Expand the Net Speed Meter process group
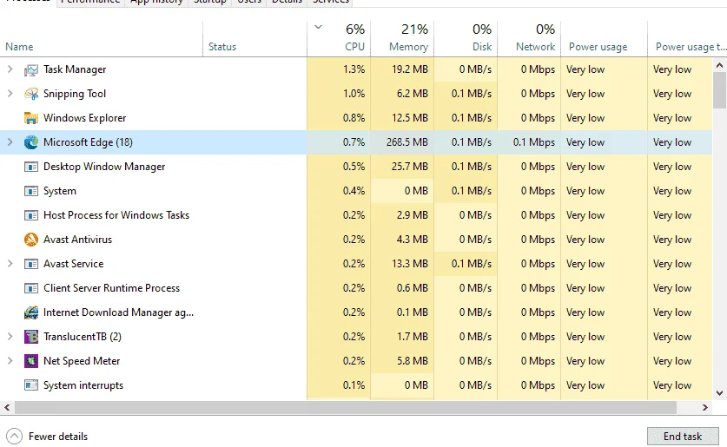727x447 pixels. (10, 361)
